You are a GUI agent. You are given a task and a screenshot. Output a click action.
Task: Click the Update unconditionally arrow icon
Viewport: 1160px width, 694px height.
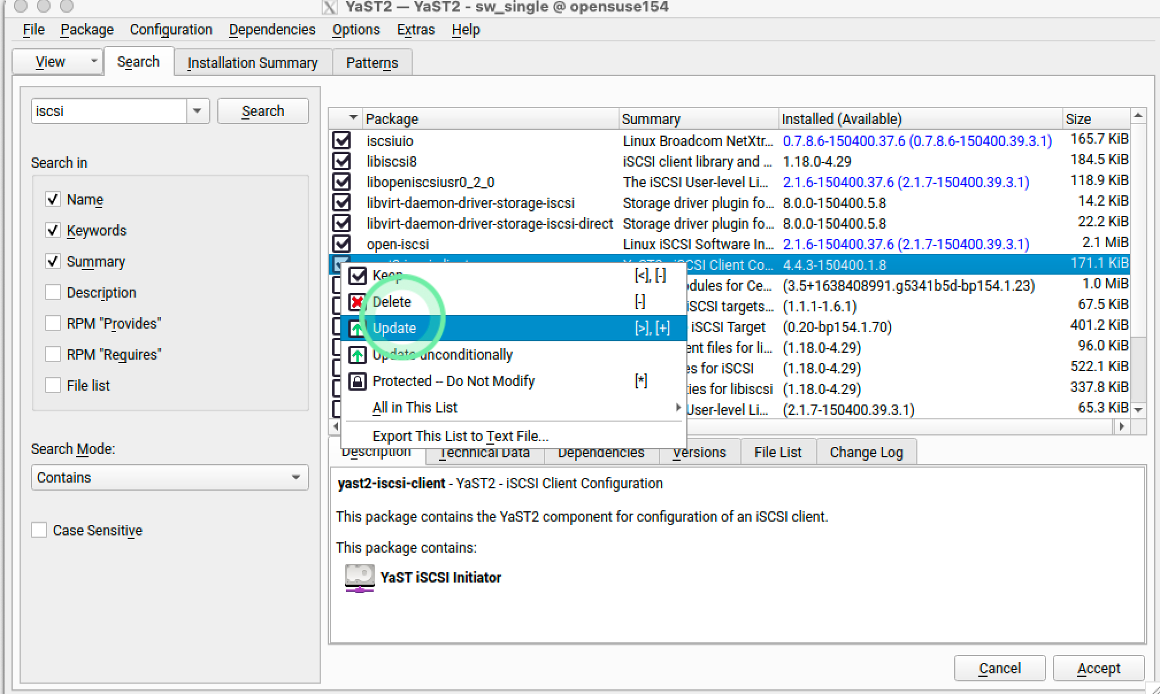(x=358, y=355)
